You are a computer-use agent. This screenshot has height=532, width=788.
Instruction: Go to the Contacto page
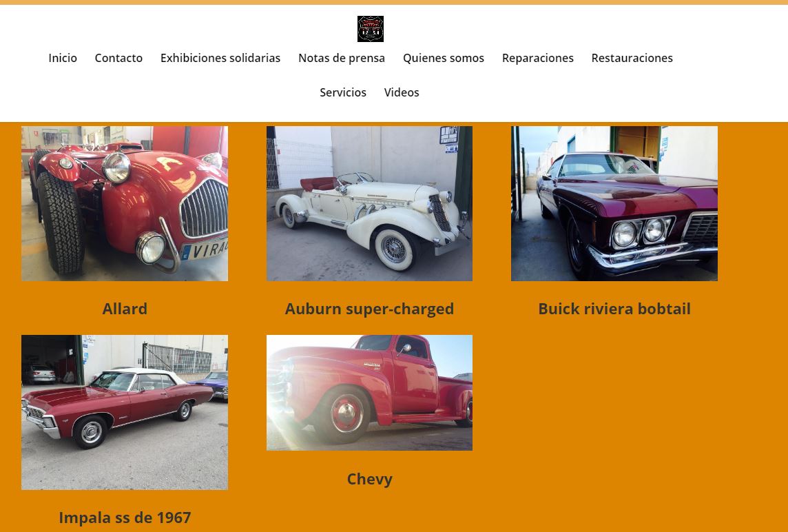[118, 58]
